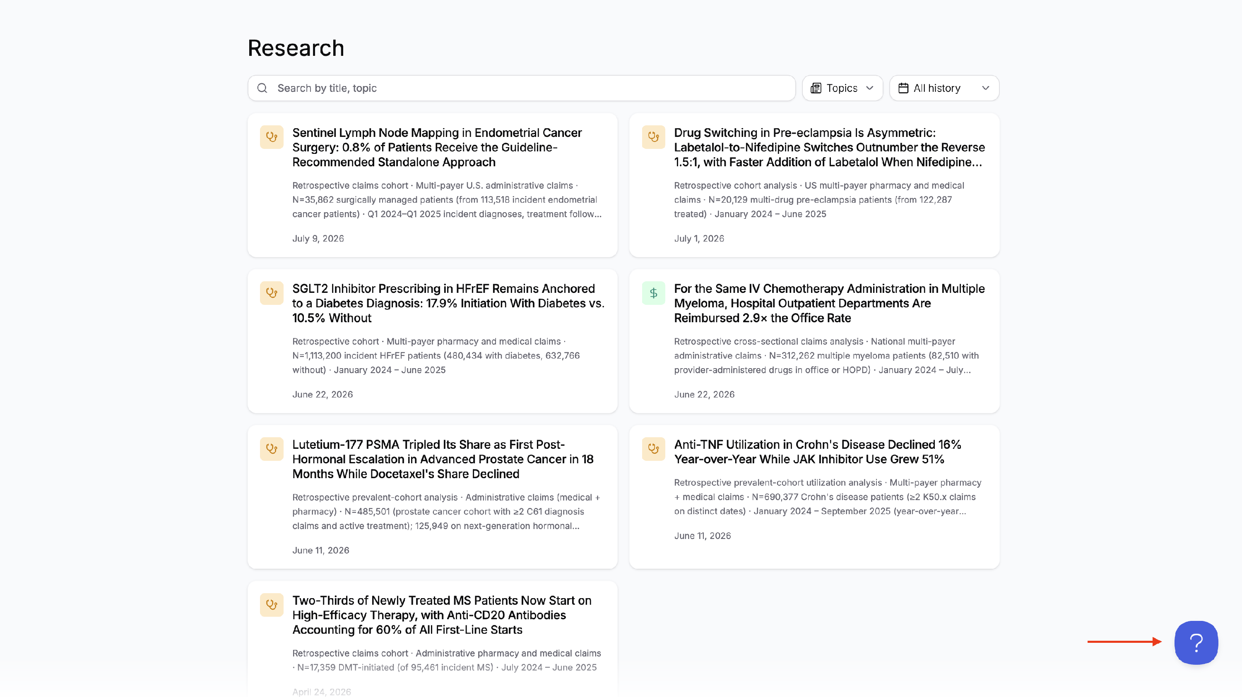Open the Drug Switching in Pre-eclampsia article
The height and width of the screenshot is (697, 1242).
814,185
